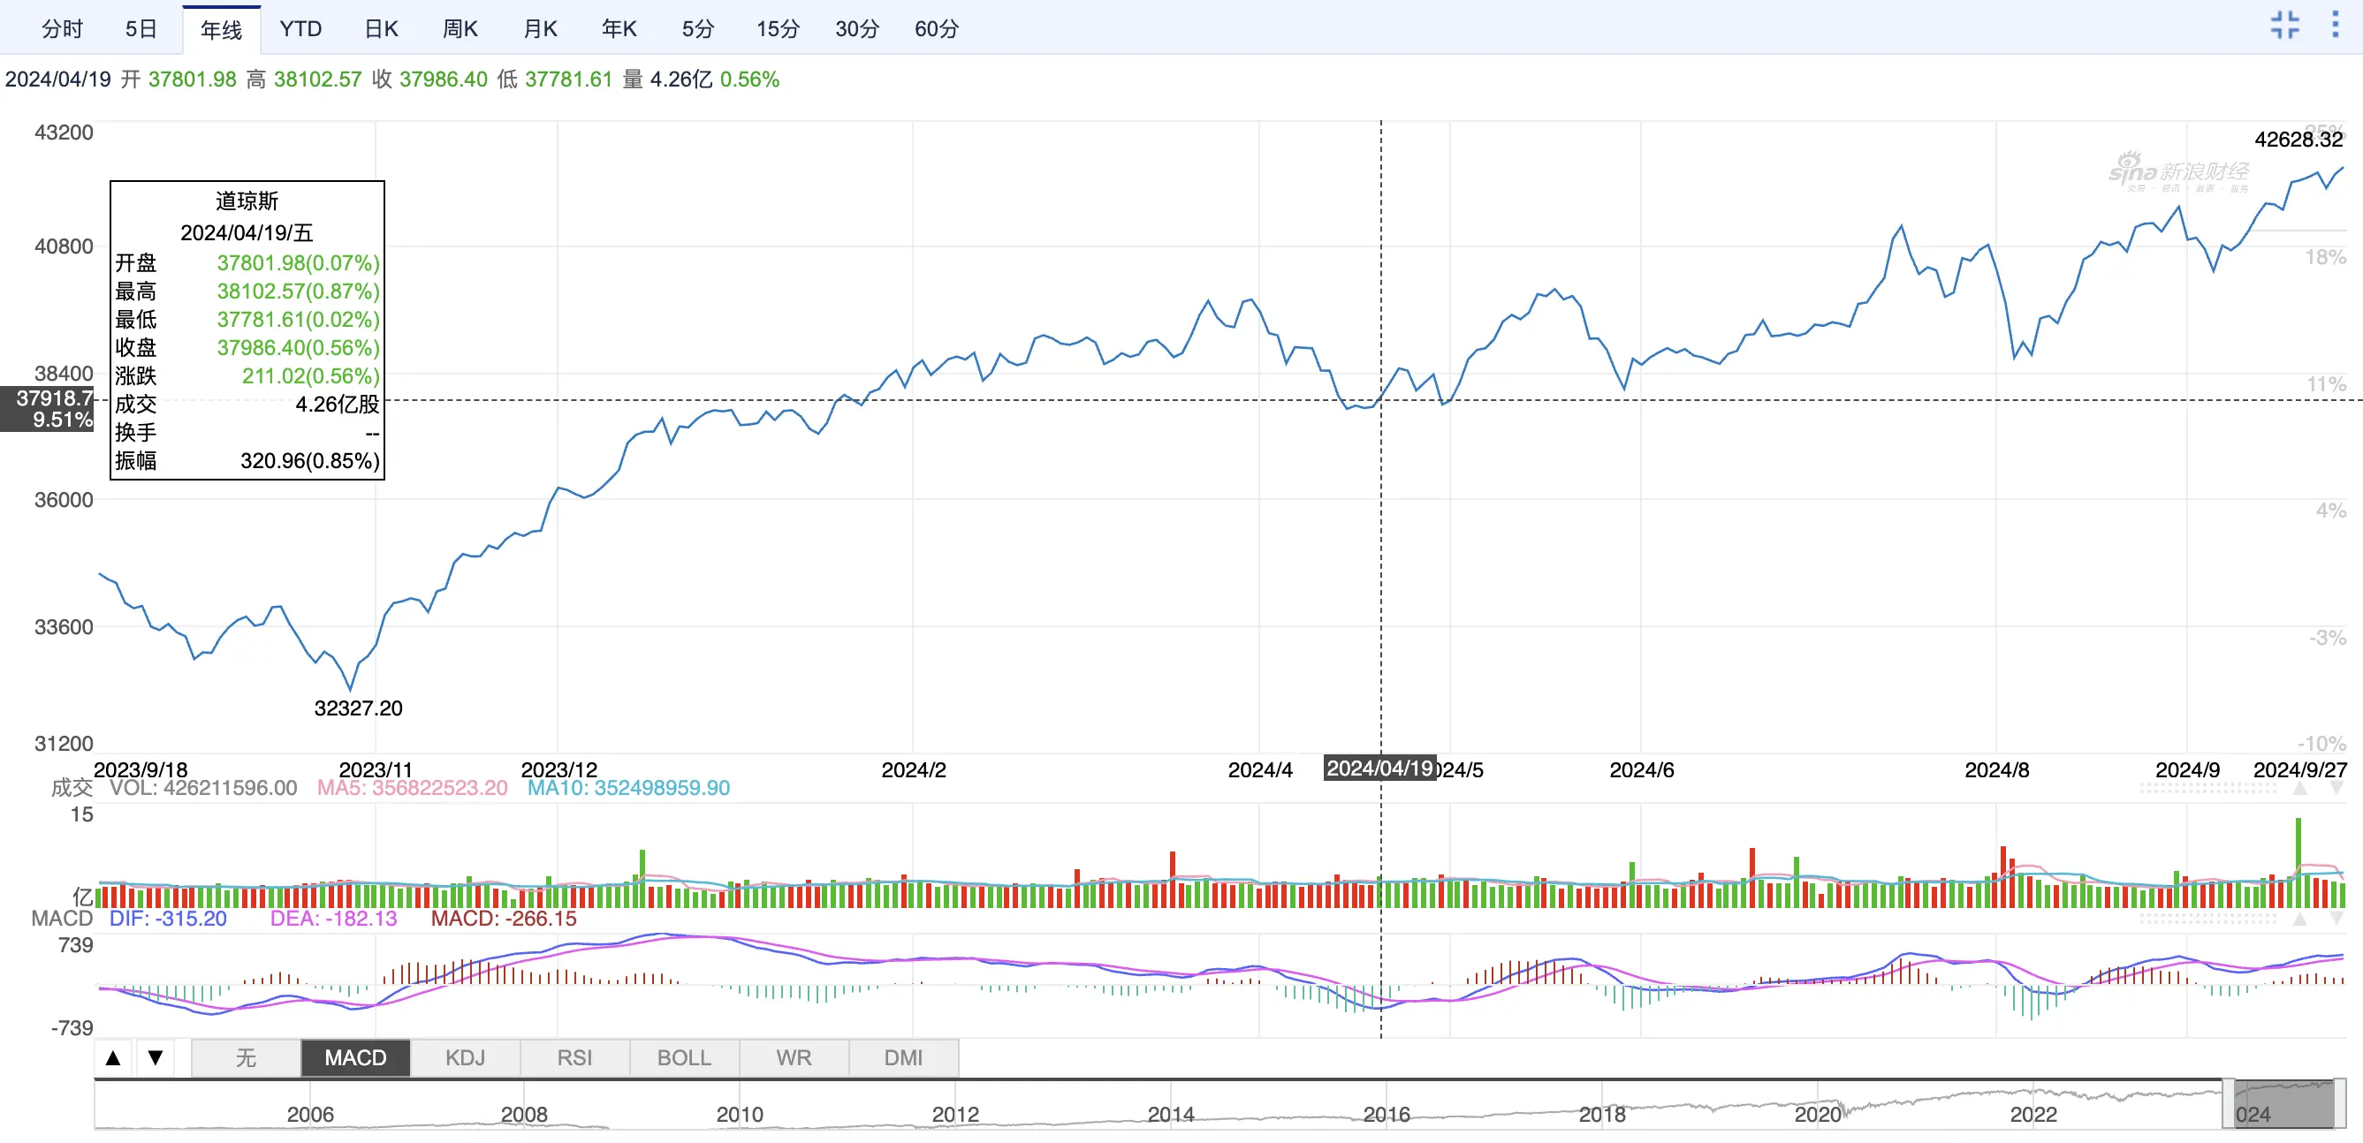This screenshot has width=2363, height=1143.
Task: Click the exit fullscreen icon
Action: click(2284, 26)
